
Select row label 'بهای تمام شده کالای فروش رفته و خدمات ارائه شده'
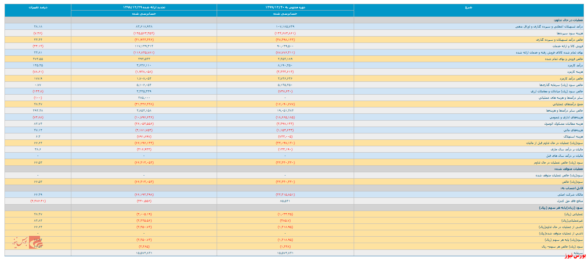(x=549, y=52)
